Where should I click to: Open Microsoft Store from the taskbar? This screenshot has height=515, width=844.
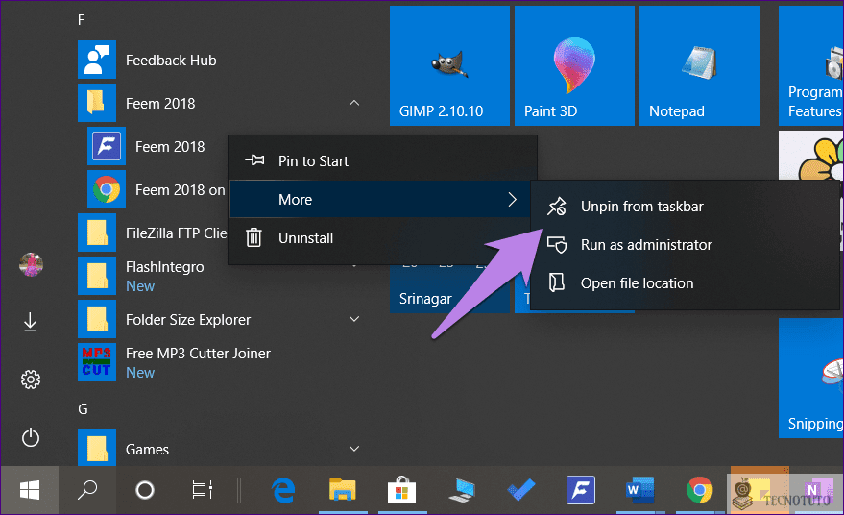coord(402,490)
